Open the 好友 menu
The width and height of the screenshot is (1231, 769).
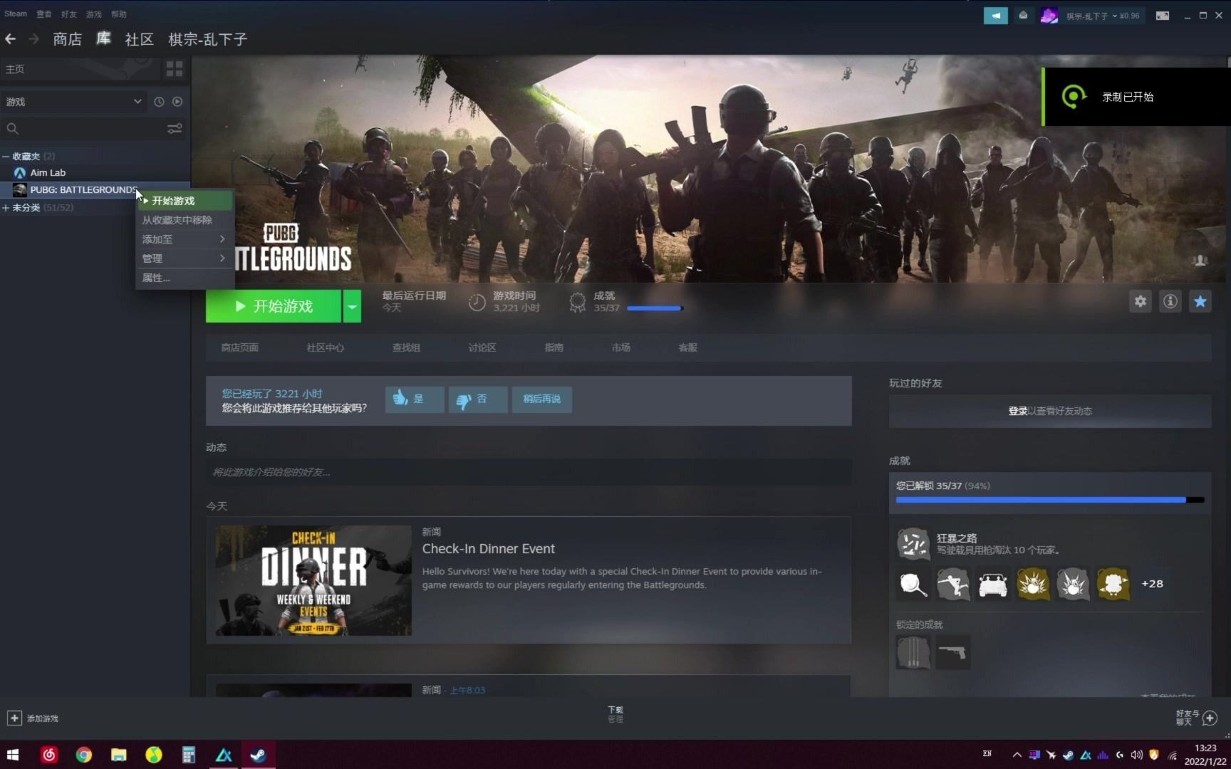point(69,14)
